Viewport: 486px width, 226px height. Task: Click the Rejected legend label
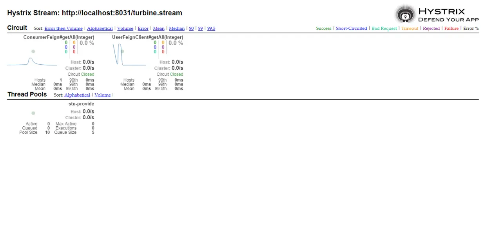click(x=431, y=29)
